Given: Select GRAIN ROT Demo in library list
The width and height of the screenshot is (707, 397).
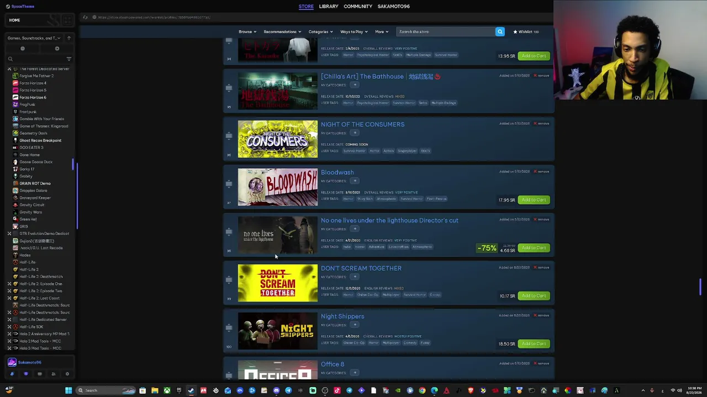Looking at the screenshot, I should (x=35, y=184).
